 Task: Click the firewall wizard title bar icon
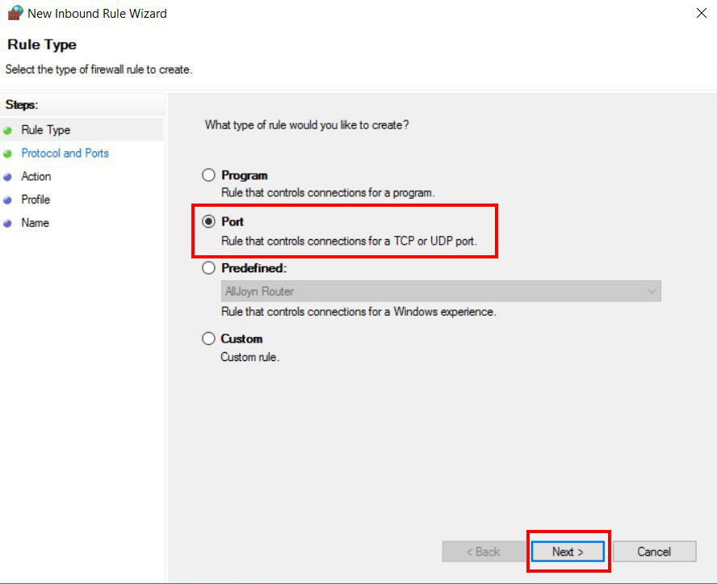coord(15,13)
